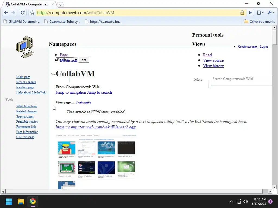Click the Variants label

pyautogui.click(x=56, y=74)
